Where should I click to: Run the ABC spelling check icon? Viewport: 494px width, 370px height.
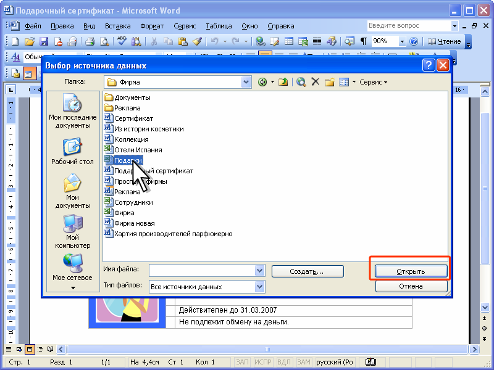coord(122,41)
